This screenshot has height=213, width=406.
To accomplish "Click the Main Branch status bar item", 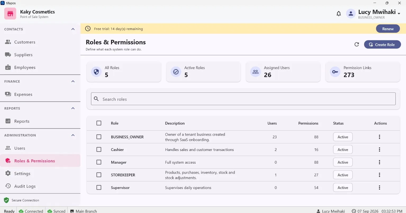I will pyautogui.click(x=83, y=211).
